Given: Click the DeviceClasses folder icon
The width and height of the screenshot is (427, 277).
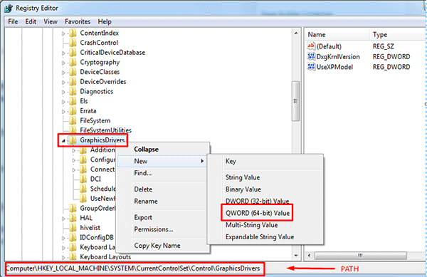Looking at the screenshot, I should pos(73,72).
